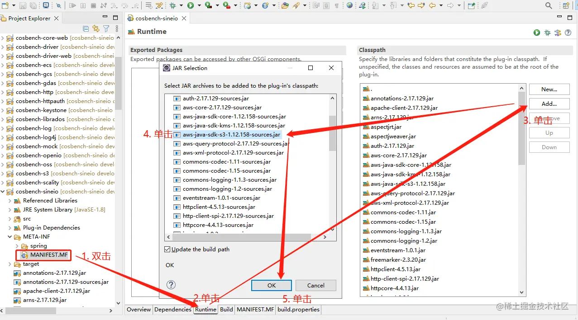Screen dimensions: 578x320
Task: Expand the cosbench-s3 project node
Action: pyautogui.click(x=3, y=174)
